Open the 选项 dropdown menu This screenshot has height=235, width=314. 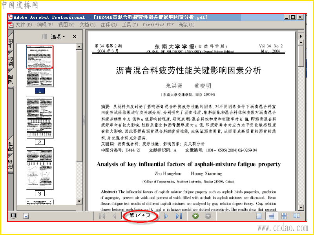coord(58,36)
